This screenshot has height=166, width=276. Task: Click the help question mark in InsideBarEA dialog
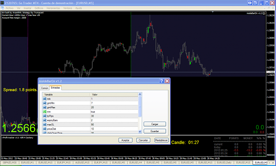[x=162, y=81]
